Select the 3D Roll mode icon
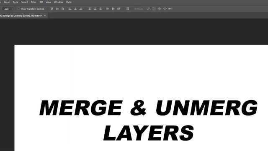Screen dimensions: 268x151 click(154, 9)
